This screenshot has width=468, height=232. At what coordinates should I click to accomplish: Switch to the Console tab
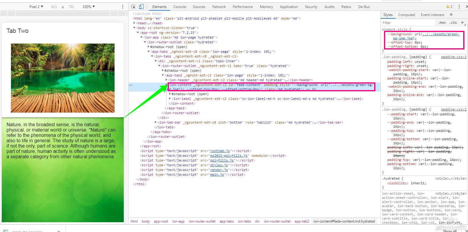180,7
